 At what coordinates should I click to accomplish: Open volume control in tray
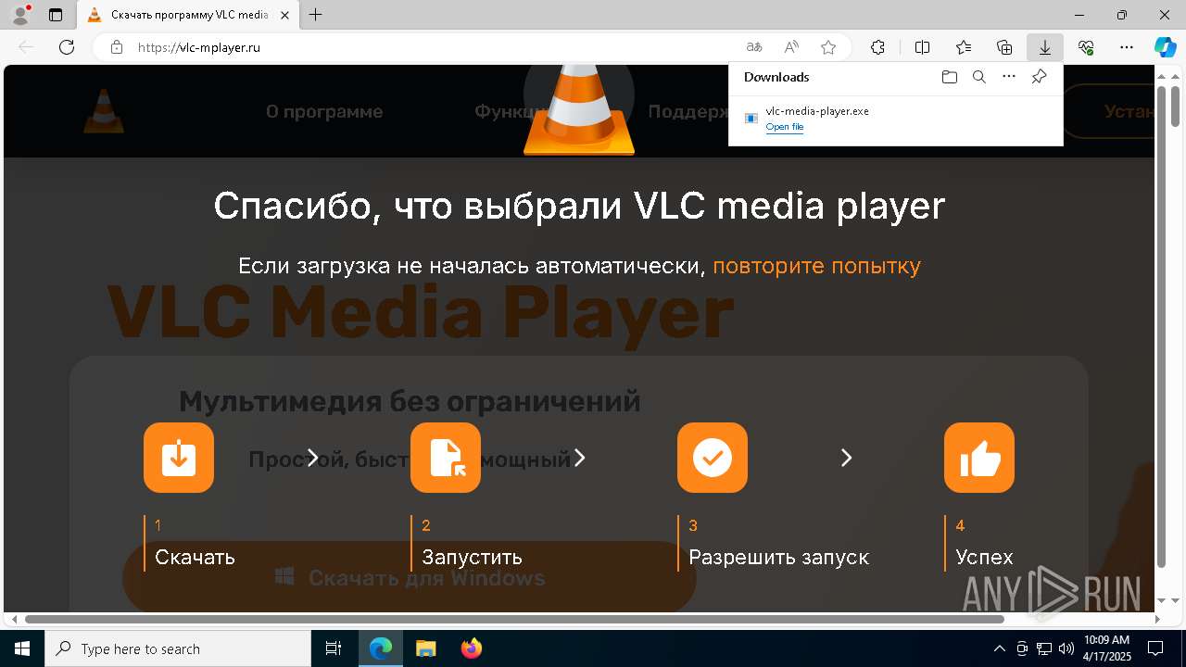pos(1066,648)
